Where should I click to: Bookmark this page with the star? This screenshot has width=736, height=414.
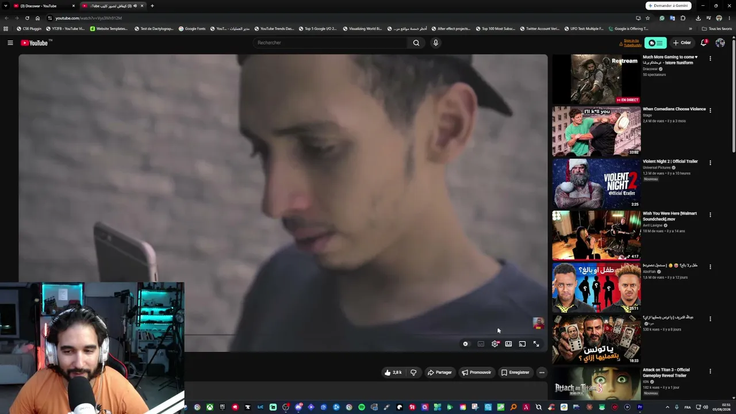[x=647, y=18]
